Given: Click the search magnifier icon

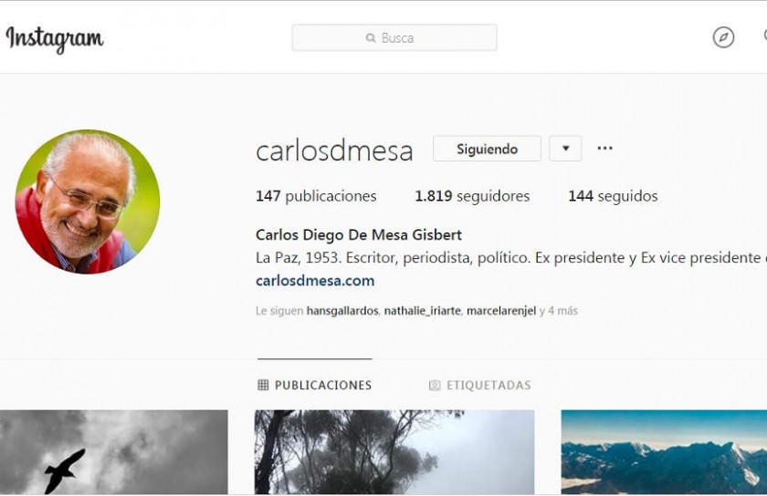Looking at the screenshot, I should pos(371,37).
